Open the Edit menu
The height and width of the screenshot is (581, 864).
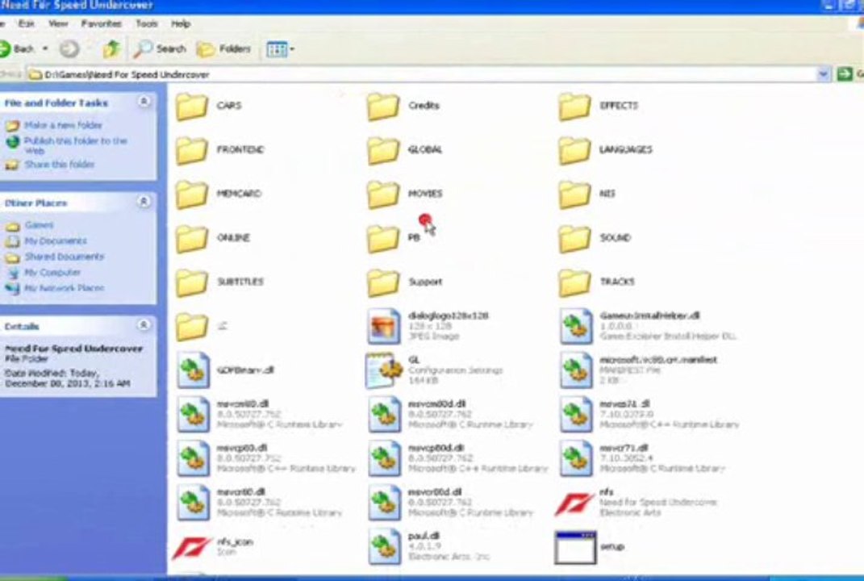(x=26, y=23)
